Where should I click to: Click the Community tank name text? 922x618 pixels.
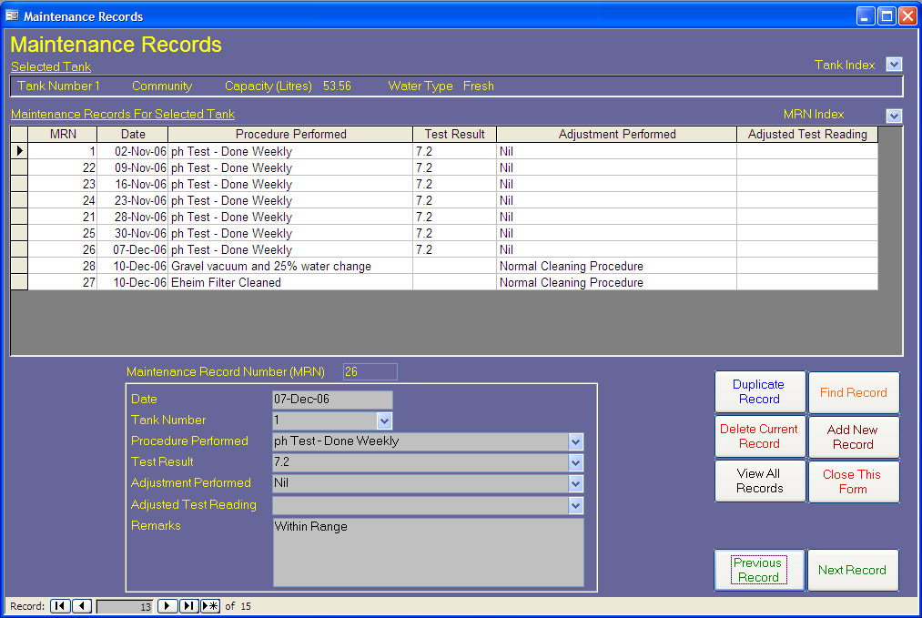(162, 86)
